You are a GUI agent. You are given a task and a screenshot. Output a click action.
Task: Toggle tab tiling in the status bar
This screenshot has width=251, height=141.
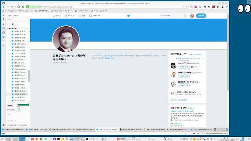click(x=190, y=134)
